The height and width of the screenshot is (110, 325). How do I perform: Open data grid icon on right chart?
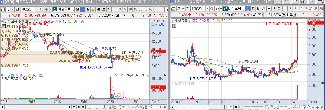pyautogui.click(x=174, y=26)
